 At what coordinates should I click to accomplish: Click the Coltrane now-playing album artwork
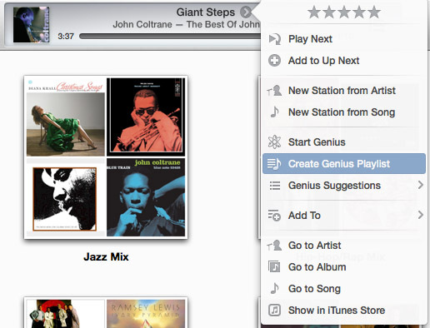(32, 25)
